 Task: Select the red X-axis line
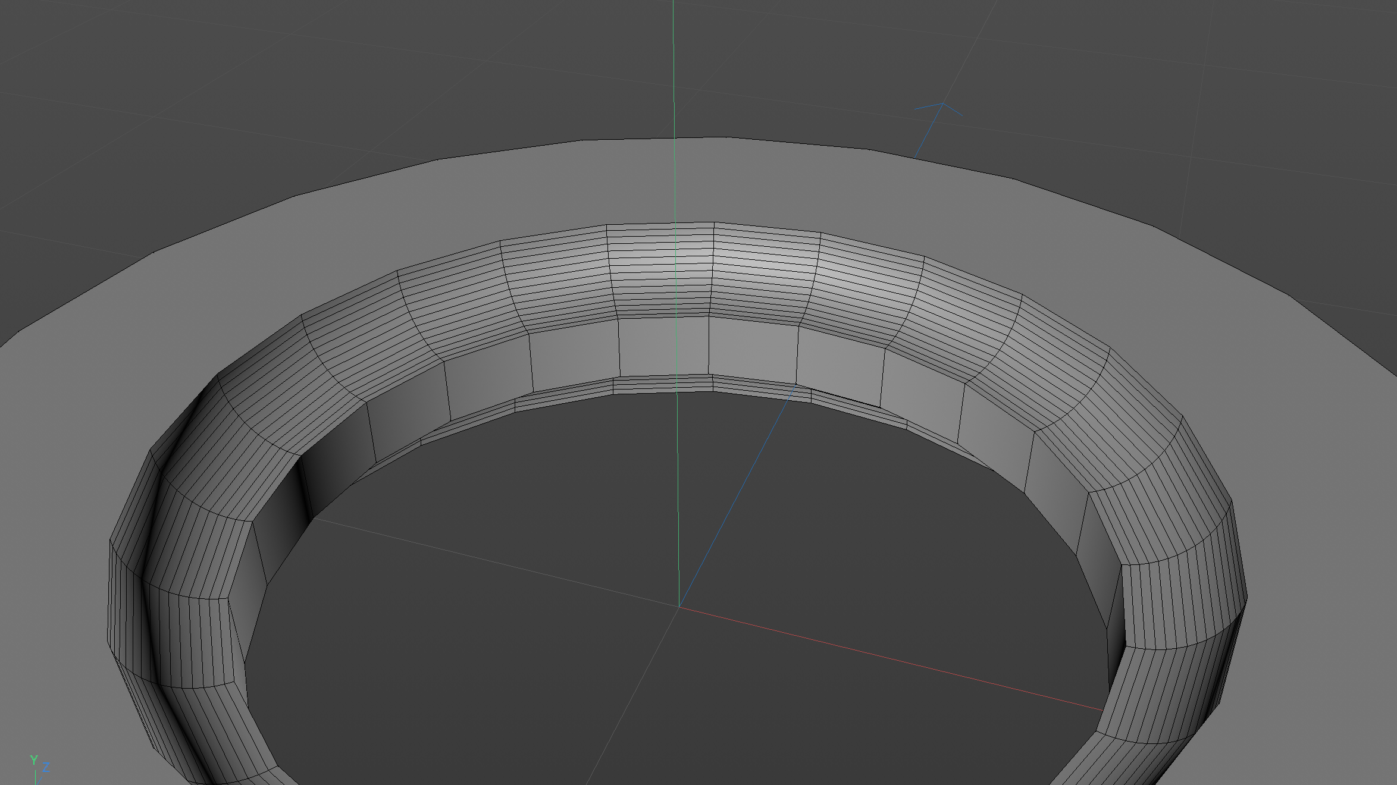point(892,658)
